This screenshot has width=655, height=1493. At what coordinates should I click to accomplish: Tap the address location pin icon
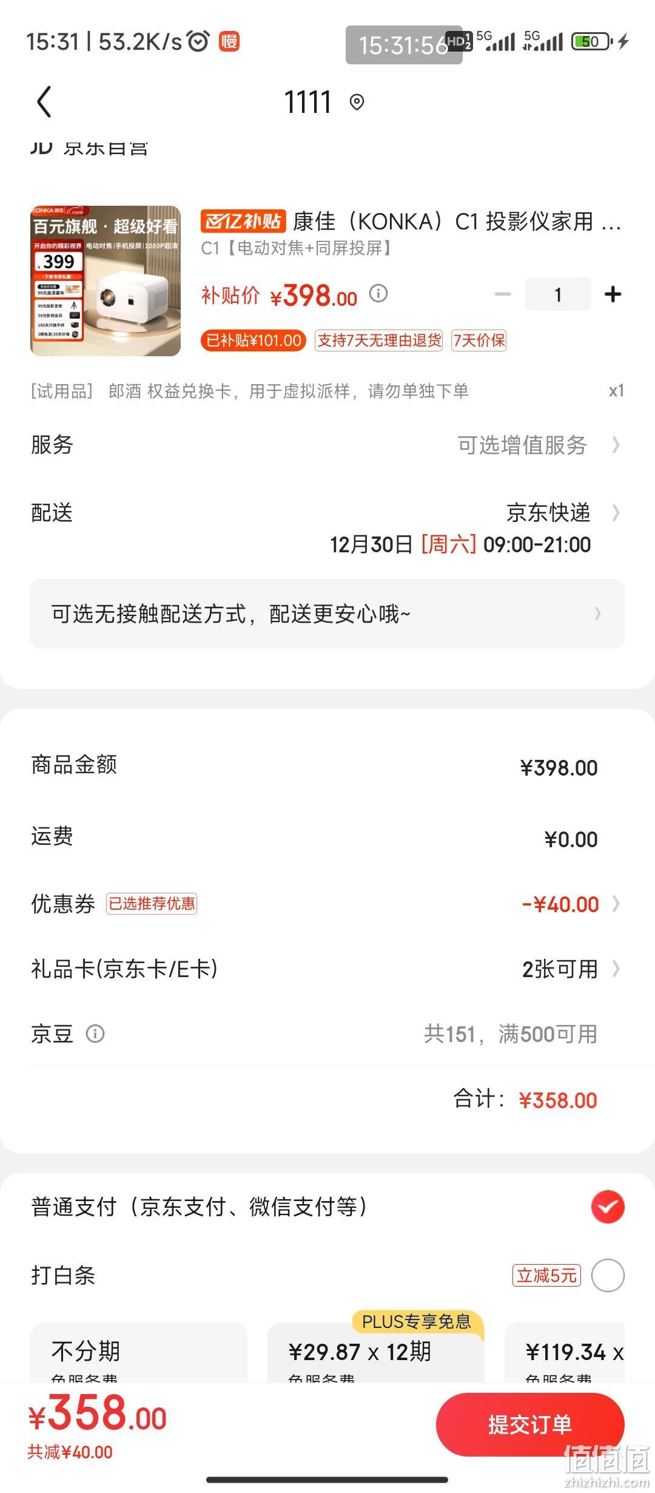[357, 102]
